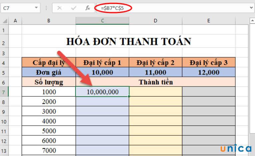Viewport: 255px width, 156px height.
Task: Select column D header
Action: click(x=155, y=21)
